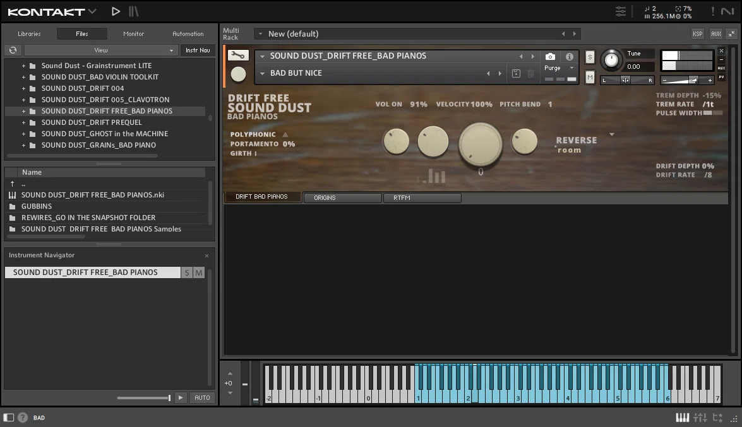Click the large center knob
This screenshot has width=742, height=427.
coord(481,144)
